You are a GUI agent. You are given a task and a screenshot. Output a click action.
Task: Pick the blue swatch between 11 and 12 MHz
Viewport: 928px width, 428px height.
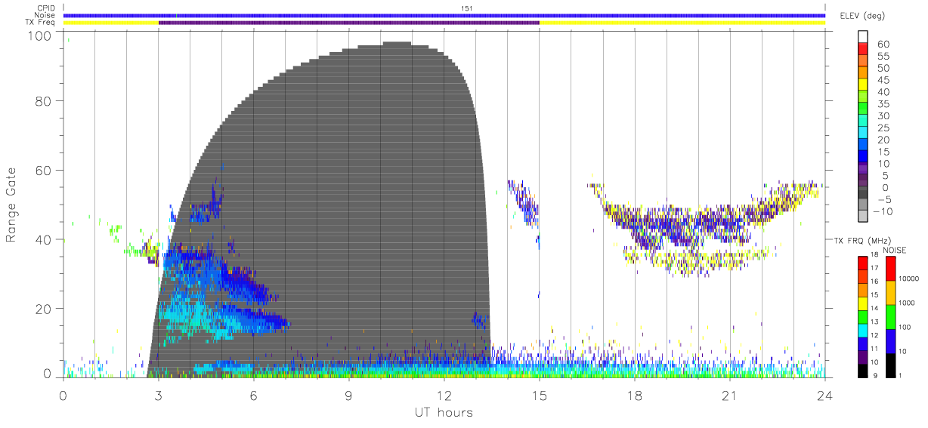(863, 344)
